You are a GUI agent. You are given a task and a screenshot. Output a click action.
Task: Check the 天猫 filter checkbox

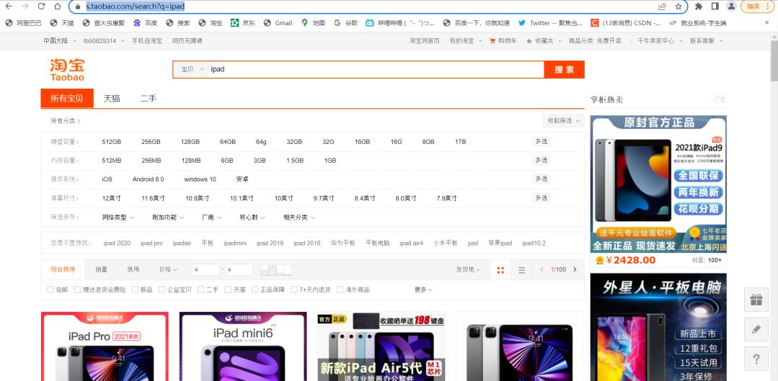(228, 290)
